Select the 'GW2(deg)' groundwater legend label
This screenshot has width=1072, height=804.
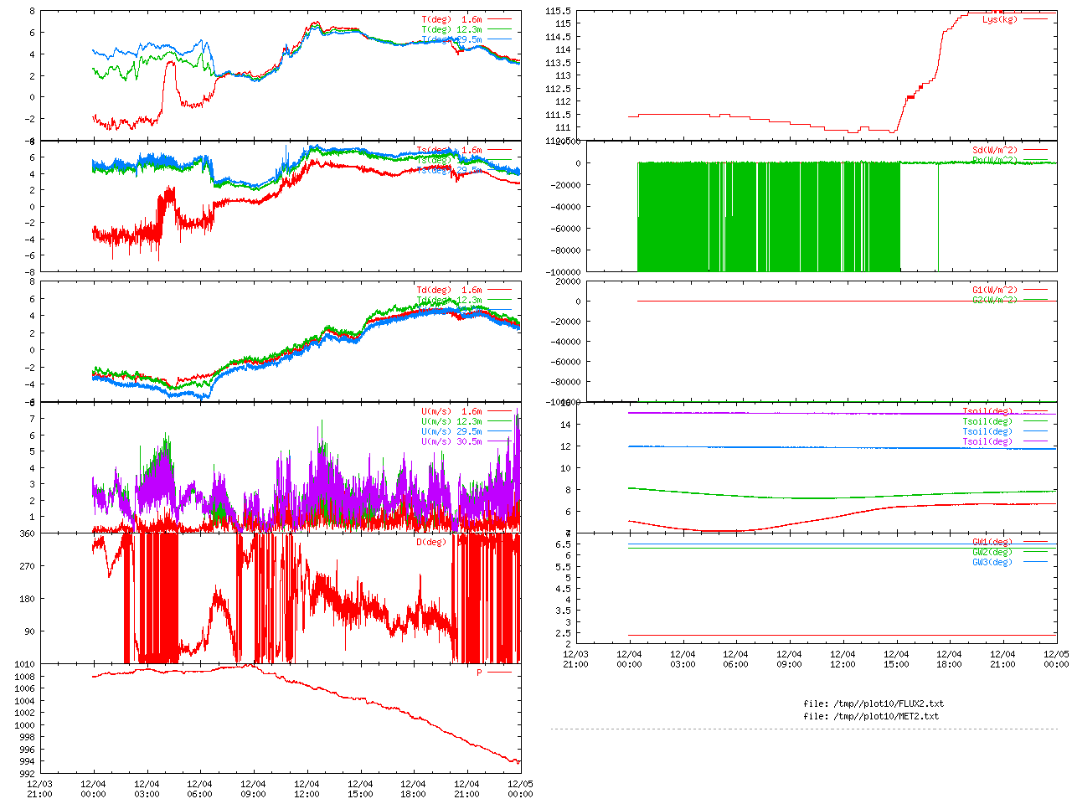pos(992,552)
